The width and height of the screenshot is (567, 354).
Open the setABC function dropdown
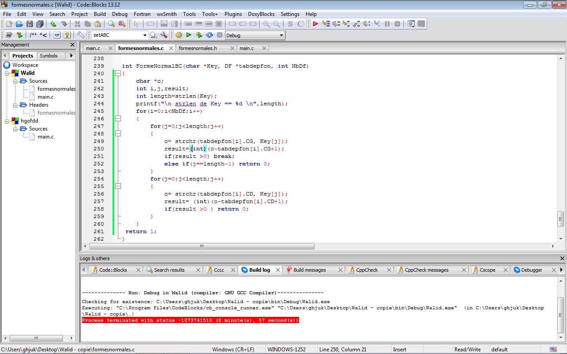click(144, 35)
